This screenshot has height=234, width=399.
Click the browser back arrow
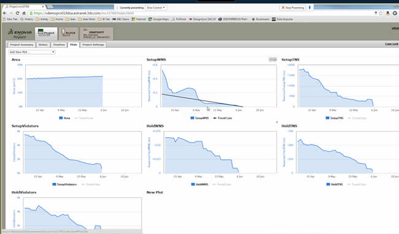point(4,13)
